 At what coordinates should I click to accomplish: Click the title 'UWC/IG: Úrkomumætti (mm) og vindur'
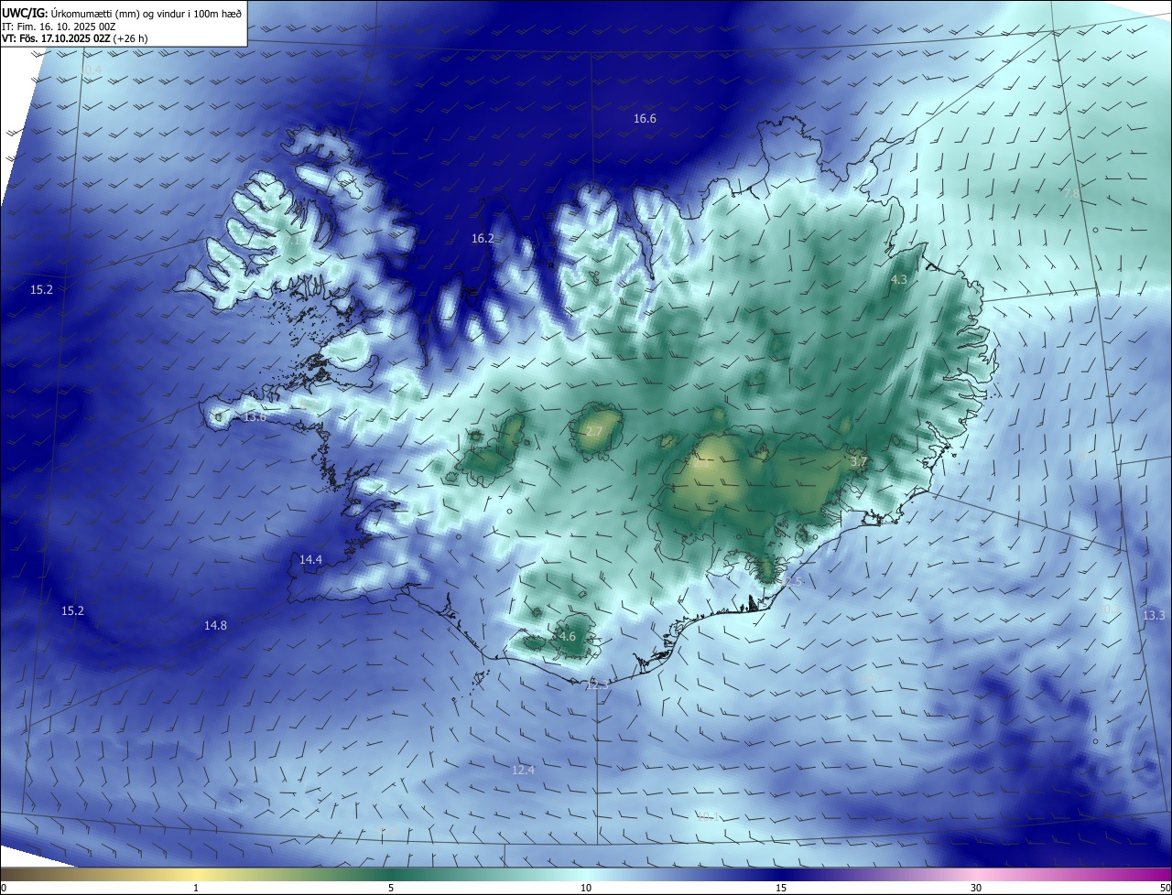[x=122, y=13]
